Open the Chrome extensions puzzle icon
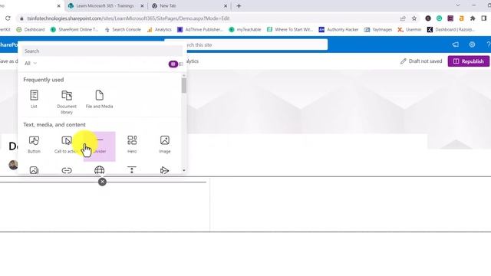The width and height of the screenshot is (491, 276). tap(473, 18)
